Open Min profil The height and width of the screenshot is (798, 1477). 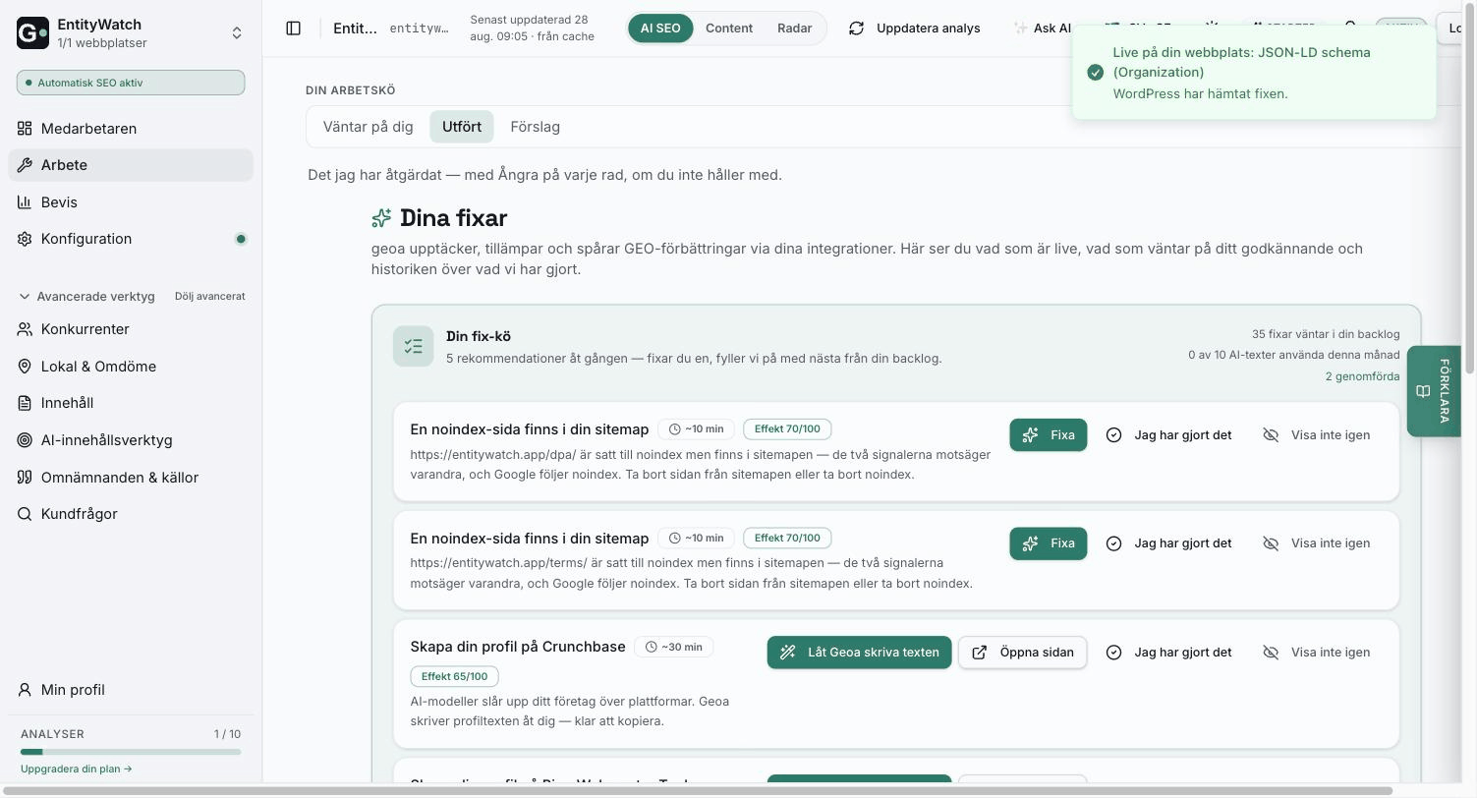click(131, 690)
